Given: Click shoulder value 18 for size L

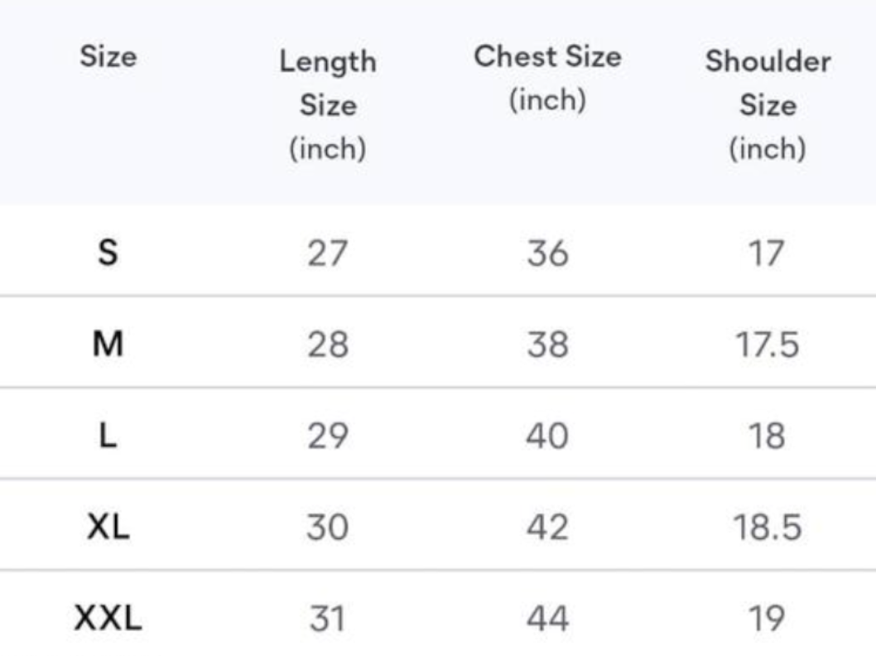Looking at the screenshot, I should [768, 436].
